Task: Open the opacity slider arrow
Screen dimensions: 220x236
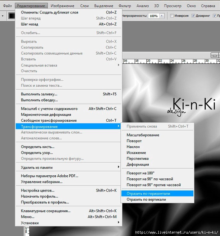Action: pos(162,16)
